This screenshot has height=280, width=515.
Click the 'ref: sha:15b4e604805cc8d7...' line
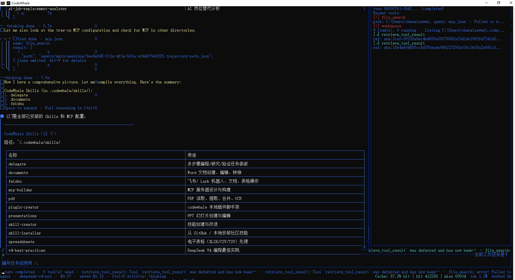(437, 47)
